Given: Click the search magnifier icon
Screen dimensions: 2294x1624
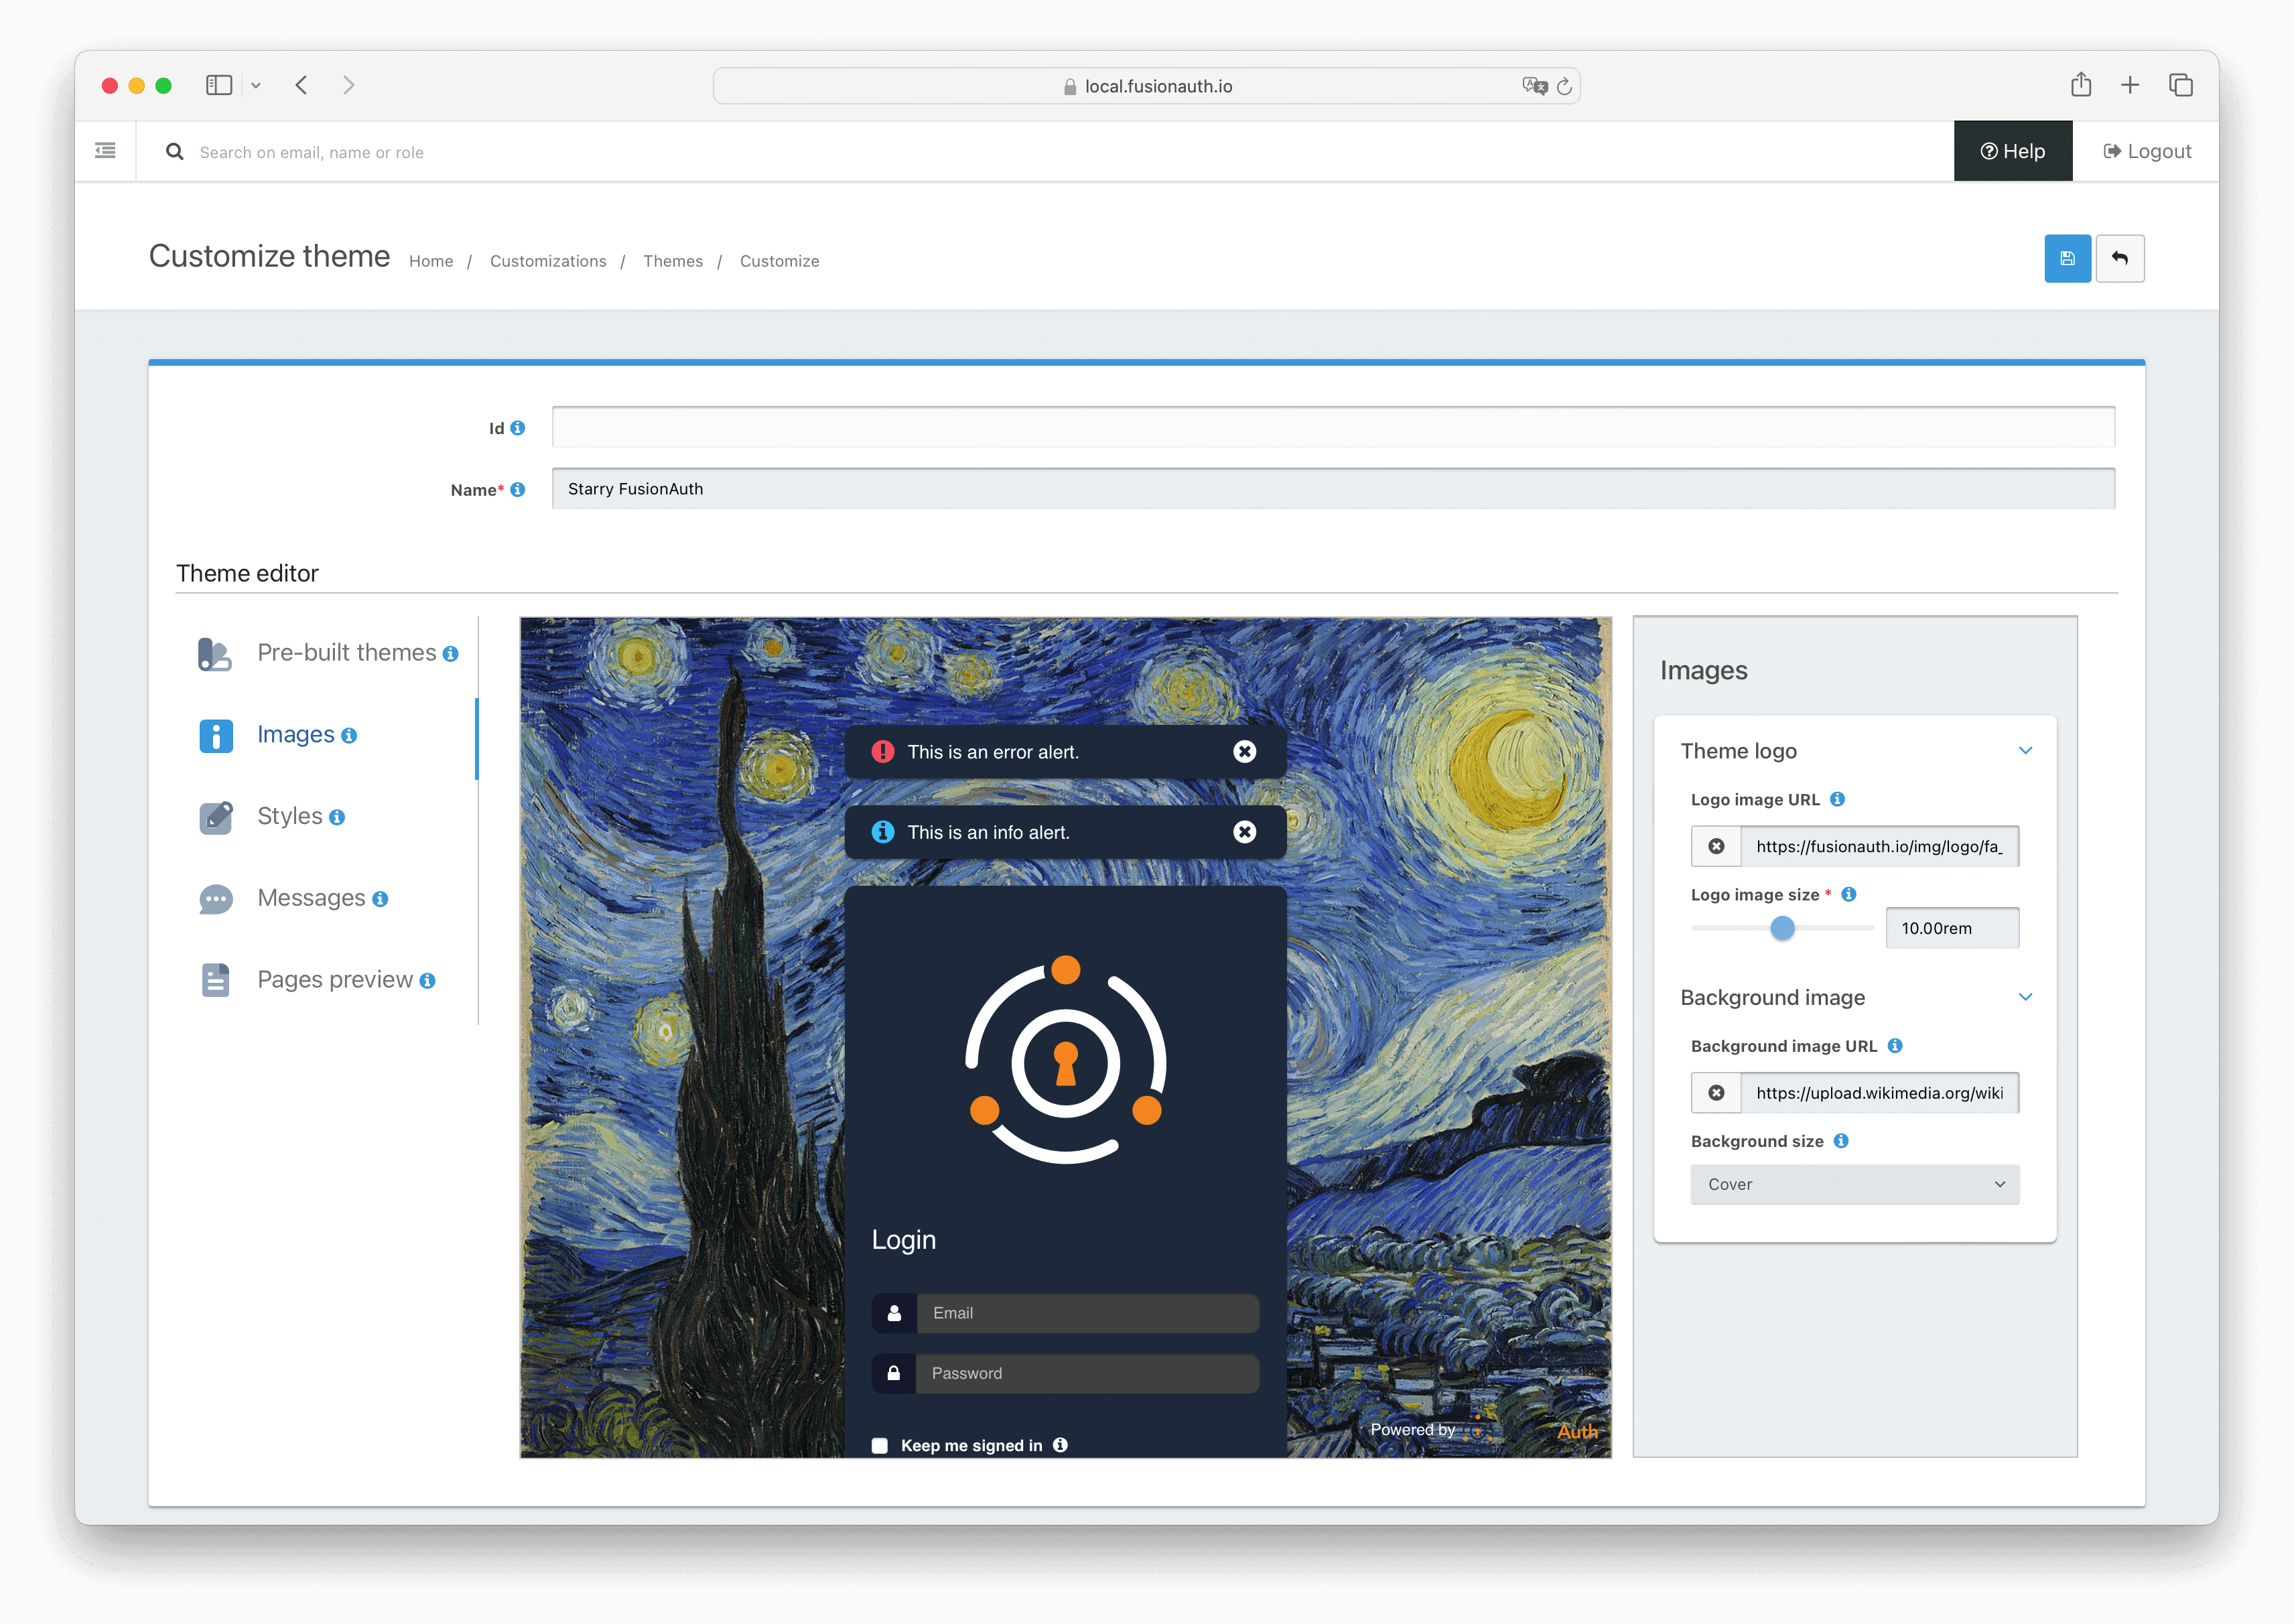Looking at the screenshot, I should pyautogui.click(x=174, y=151).
